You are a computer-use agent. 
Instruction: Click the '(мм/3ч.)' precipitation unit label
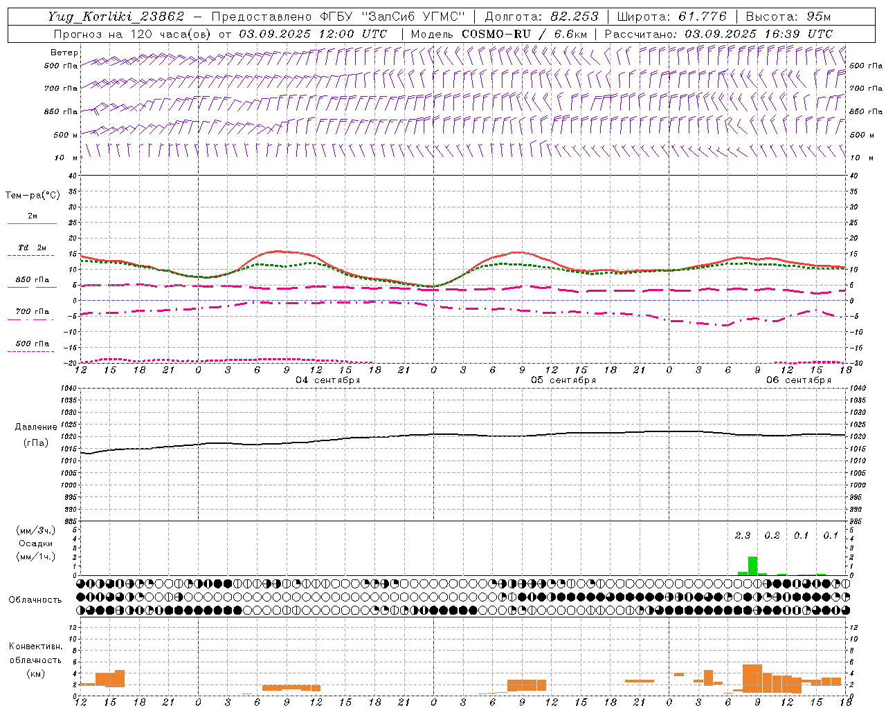(36, 530)
